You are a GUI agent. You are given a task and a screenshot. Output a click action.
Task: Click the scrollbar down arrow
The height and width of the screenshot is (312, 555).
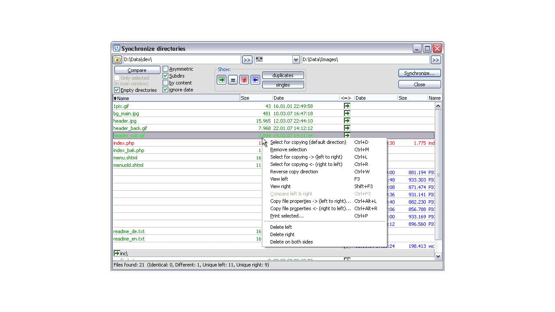(x=437, y=256)
